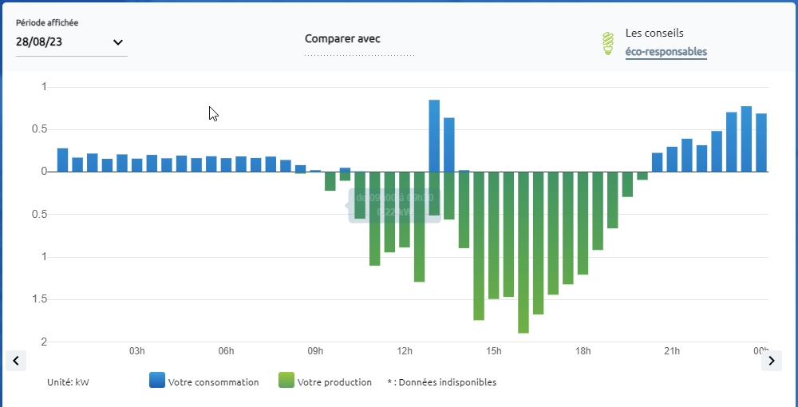Go to previous period with left arrow

tap(16, 361)
